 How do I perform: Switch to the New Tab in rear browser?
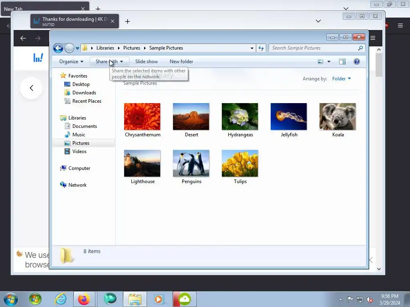pos(44,9)
